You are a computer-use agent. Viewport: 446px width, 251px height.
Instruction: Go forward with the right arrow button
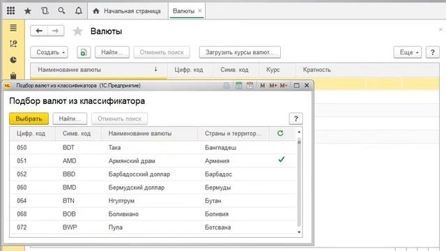point(56,31)
